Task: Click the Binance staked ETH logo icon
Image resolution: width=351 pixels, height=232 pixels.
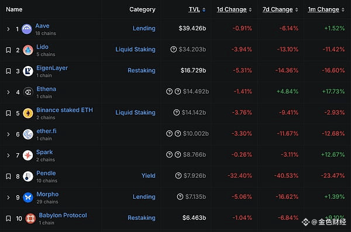Action: click(x=28, y=113)
